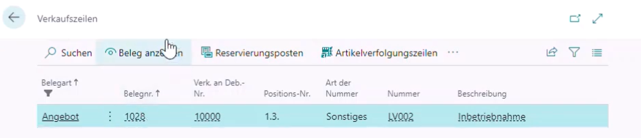Select the Inbetriebnahme description cell
Image resolution: width=641 pixels, height=138 pixels.
tap(491, 117)
